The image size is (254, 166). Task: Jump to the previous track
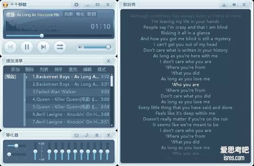tap(10, 47)
